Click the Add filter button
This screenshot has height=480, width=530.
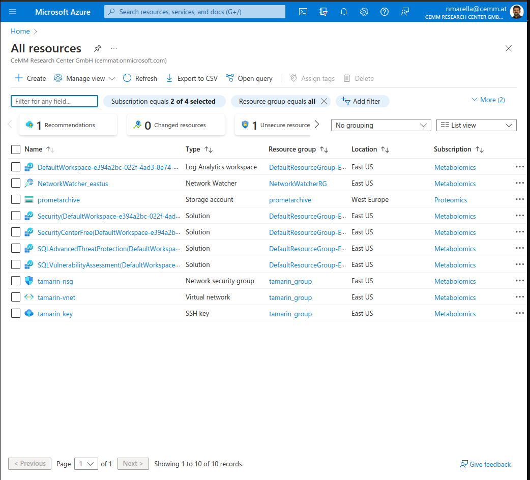(362, 101)
